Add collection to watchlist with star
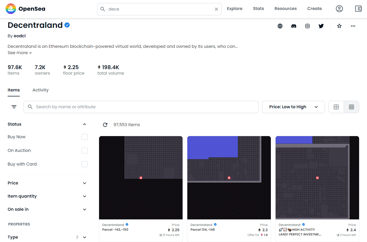This screenshot has height=242, width=367. (x=339, y=26)
